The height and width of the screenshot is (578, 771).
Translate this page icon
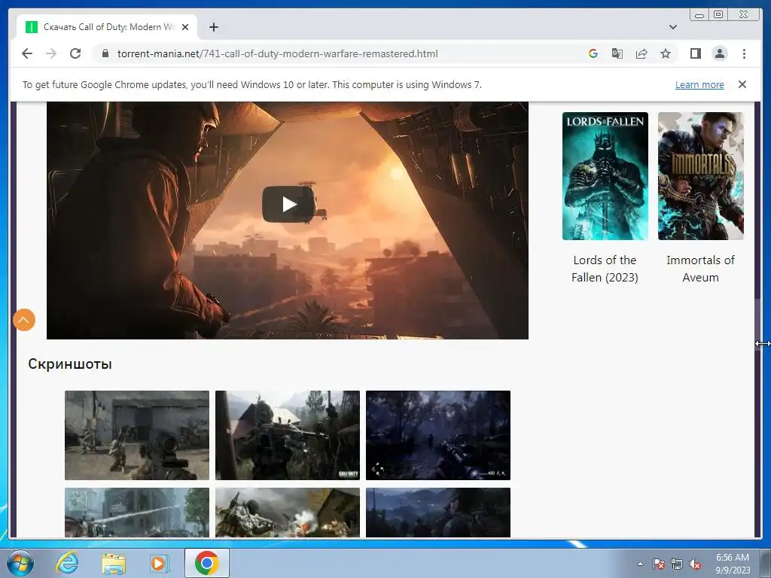[617, 53]
